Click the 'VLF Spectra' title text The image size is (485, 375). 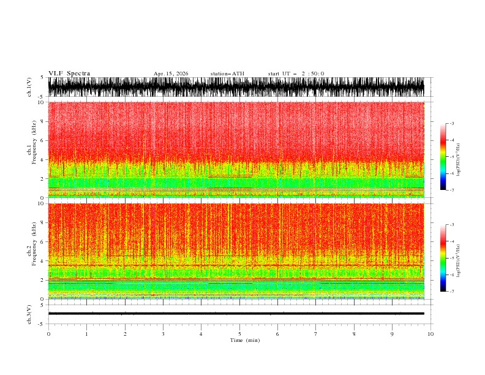(69, 74)
